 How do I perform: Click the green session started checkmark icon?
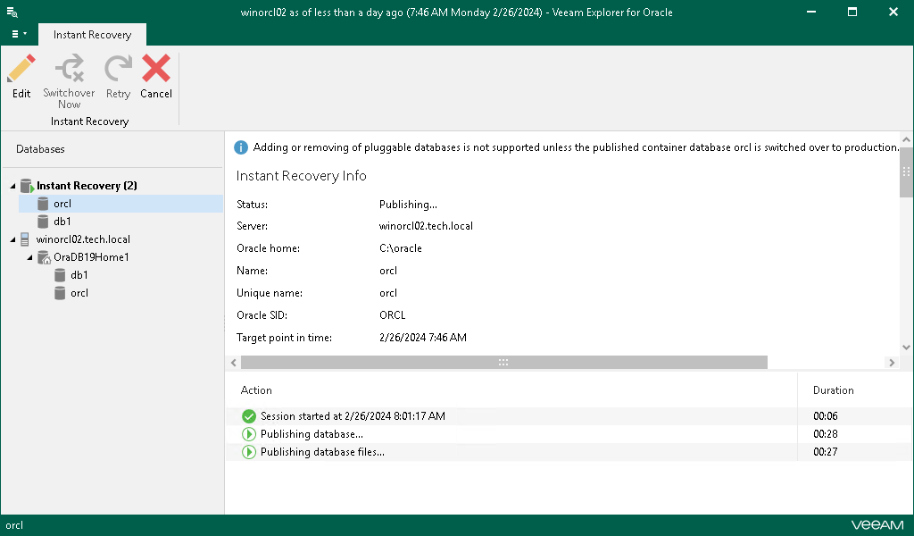(x=249, y=416)
